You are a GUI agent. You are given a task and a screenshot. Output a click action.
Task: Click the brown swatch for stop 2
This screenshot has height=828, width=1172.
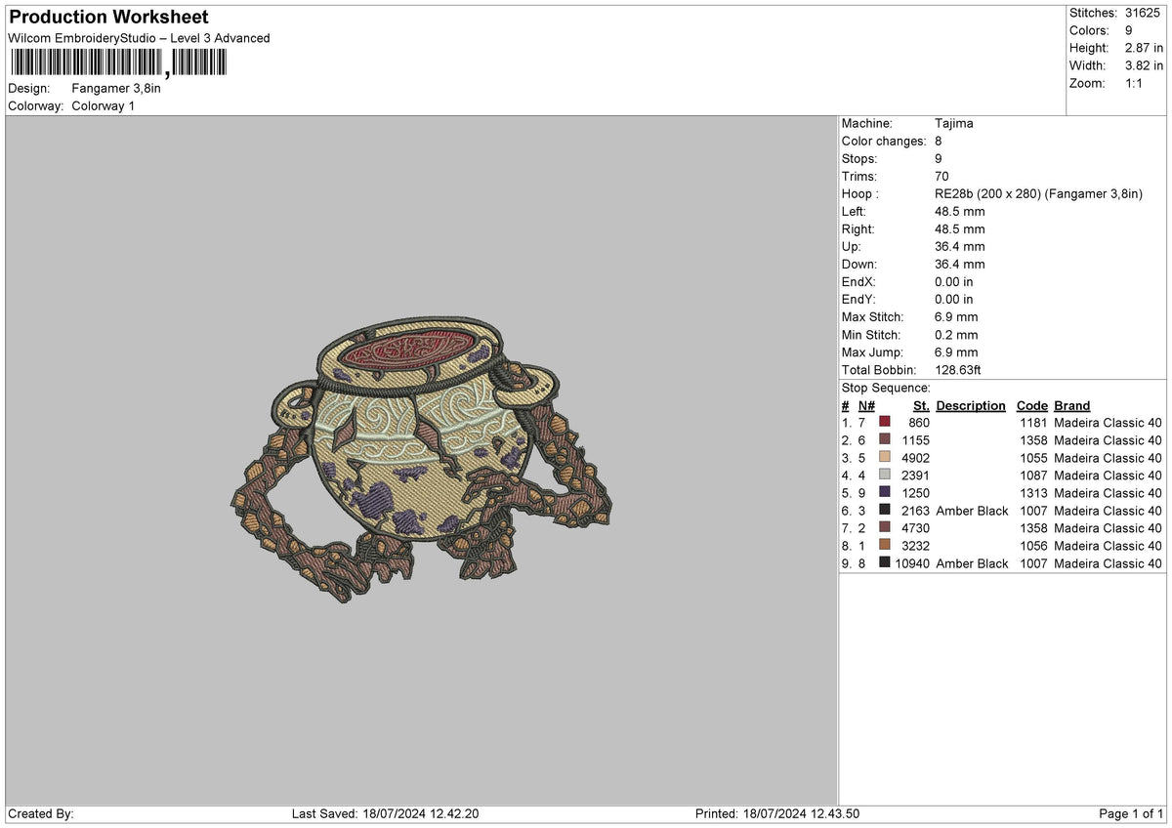coord(884,440)
